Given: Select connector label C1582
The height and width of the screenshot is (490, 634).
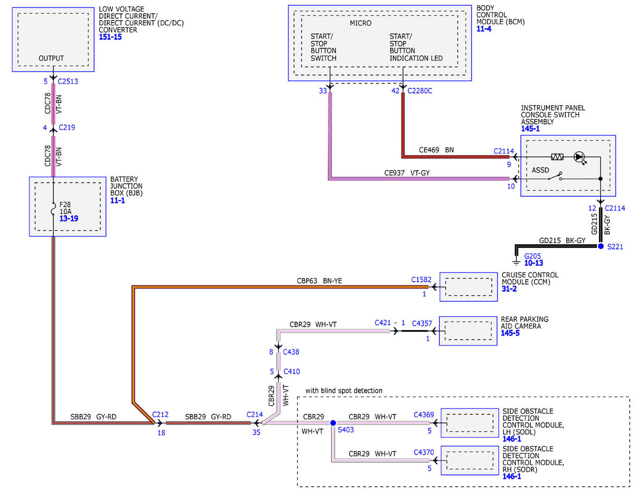Looking at the screenshot, I should (422, 279).
